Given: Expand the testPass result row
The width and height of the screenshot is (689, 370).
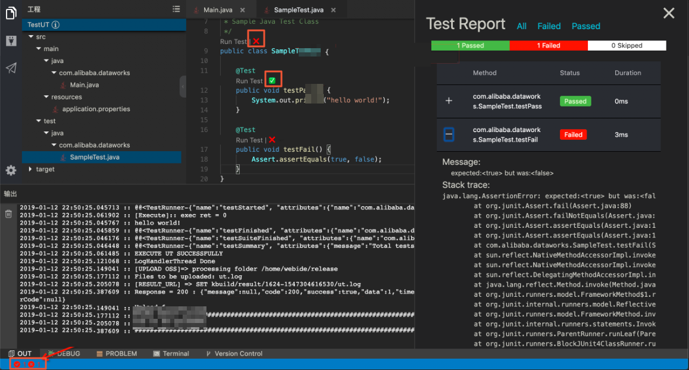Looking at the screenshot, I should coord(449,101).
